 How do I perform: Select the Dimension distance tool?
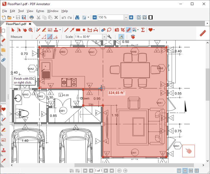click(x=96, y=30)
